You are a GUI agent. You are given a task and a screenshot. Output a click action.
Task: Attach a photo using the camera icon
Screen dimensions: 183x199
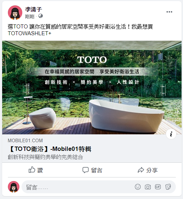[x=148, y=187]
